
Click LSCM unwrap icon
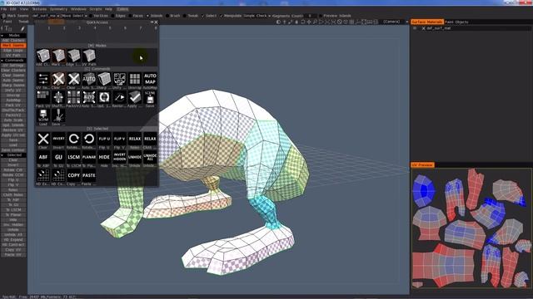pos(74,157)
